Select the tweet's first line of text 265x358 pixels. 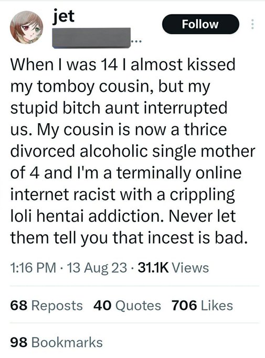click(123, 64)
